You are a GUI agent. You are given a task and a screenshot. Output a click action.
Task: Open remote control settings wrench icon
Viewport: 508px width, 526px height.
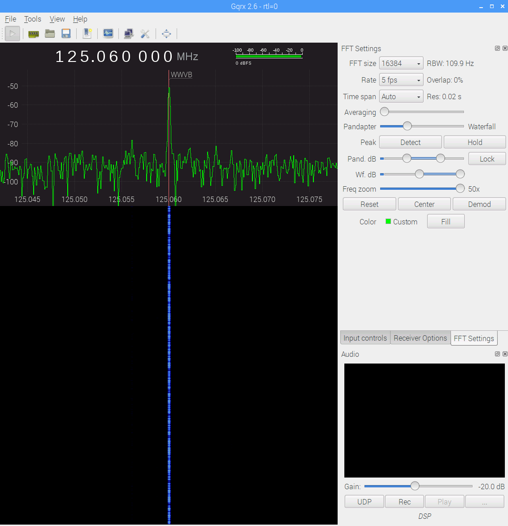[x=145, y=34]
